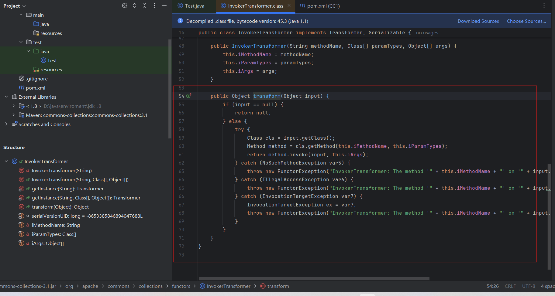
Task: Click the Select Opened File target icon
Action: pyautogui.click(x=125, y=5)
